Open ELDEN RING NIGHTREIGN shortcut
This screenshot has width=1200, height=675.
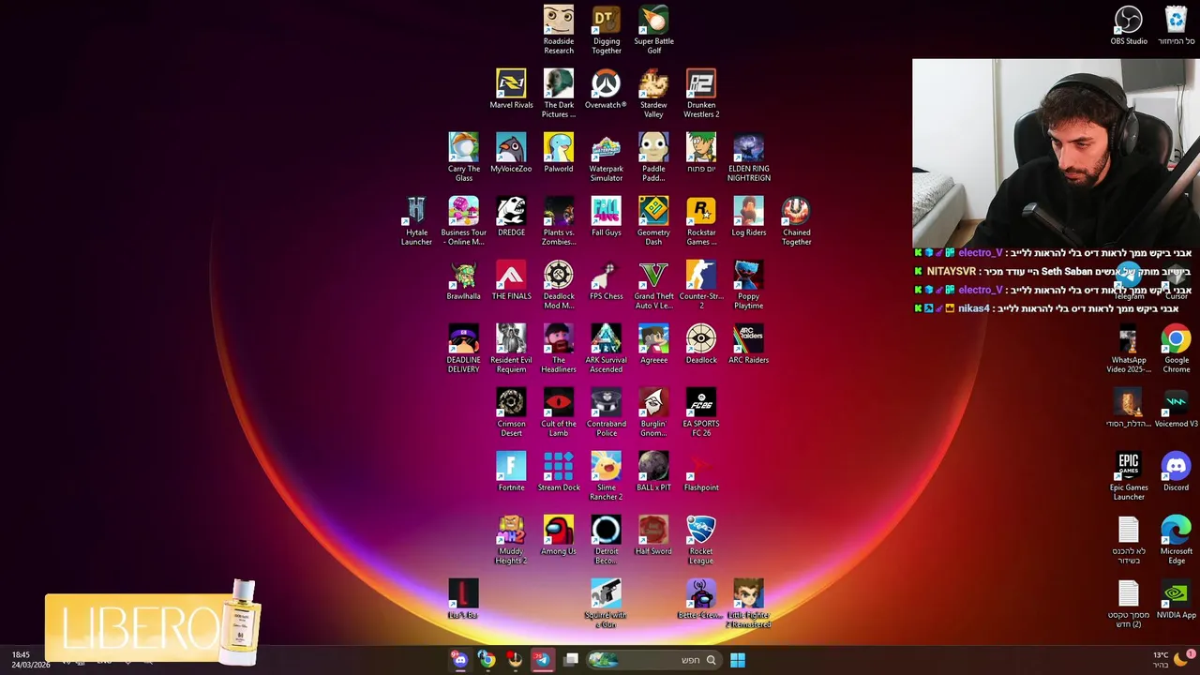click(x=748, y=157)
